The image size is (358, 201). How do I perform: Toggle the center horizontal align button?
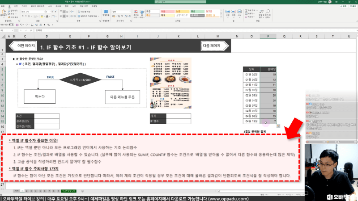point(64,16)
